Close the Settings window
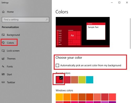This screenshot has height=103, width=131. (x=127, y=3)
